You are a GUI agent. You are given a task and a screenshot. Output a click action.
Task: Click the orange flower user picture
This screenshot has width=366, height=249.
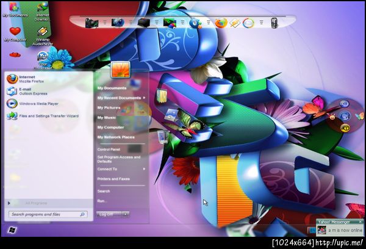(120, 70)
